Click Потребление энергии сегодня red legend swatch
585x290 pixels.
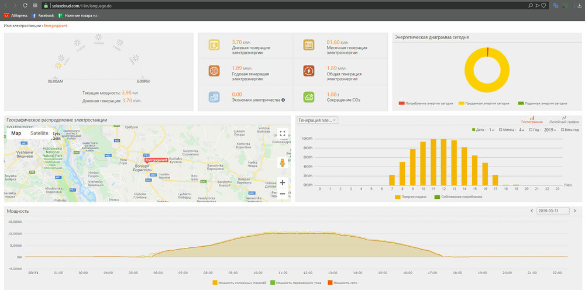click(401, 103)
